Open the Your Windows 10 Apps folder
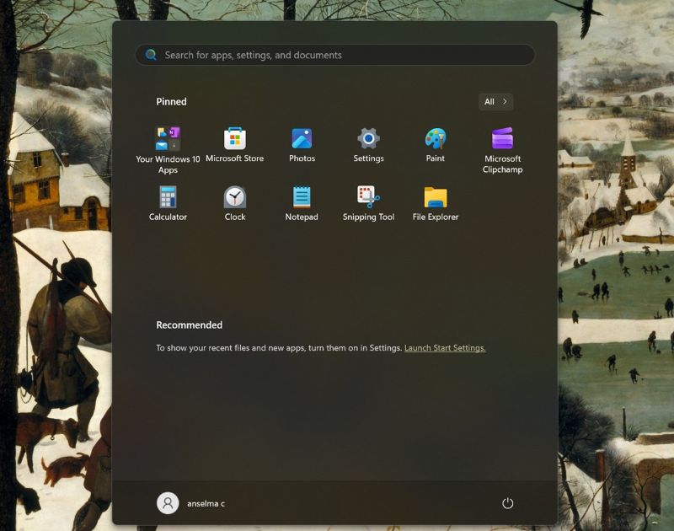 tap(168, 149)
